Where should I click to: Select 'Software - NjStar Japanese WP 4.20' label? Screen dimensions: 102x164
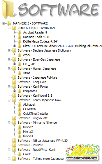(43, 141)
